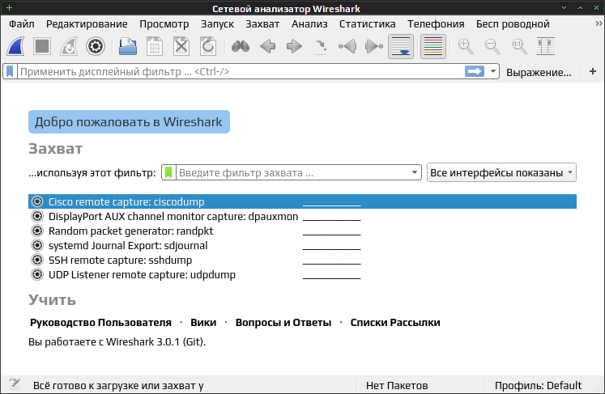Toggle auto-scroll during live capture

401,47
